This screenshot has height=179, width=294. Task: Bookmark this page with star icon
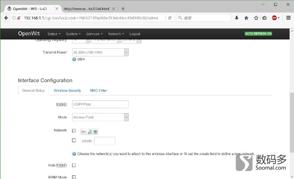click(x=256, y=18)
